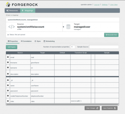The image size is (125, 114).
Task: Remove the firstname property row
Action: pos(8,62)
